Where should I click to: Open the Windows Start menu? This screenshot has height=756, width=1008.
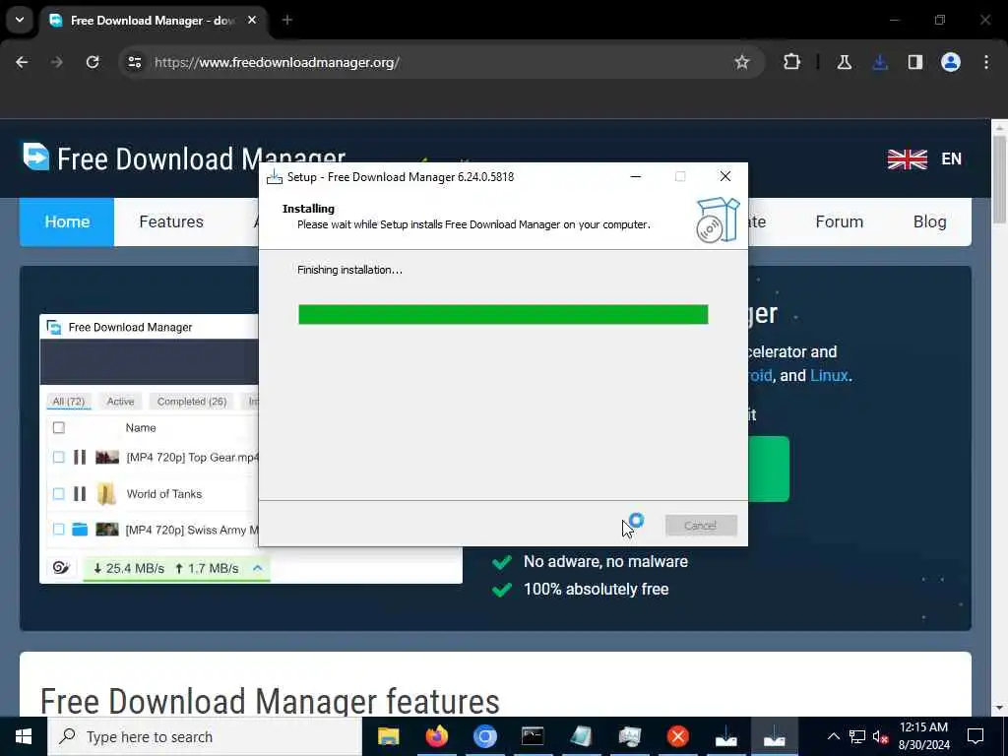(x=24, y=736)
